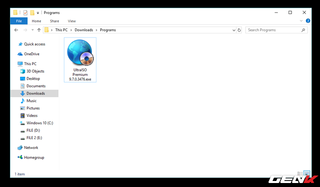This screenshot has width=320, height=187.
Task: Open the Share ribbon tab
Action: click(54, 21)
